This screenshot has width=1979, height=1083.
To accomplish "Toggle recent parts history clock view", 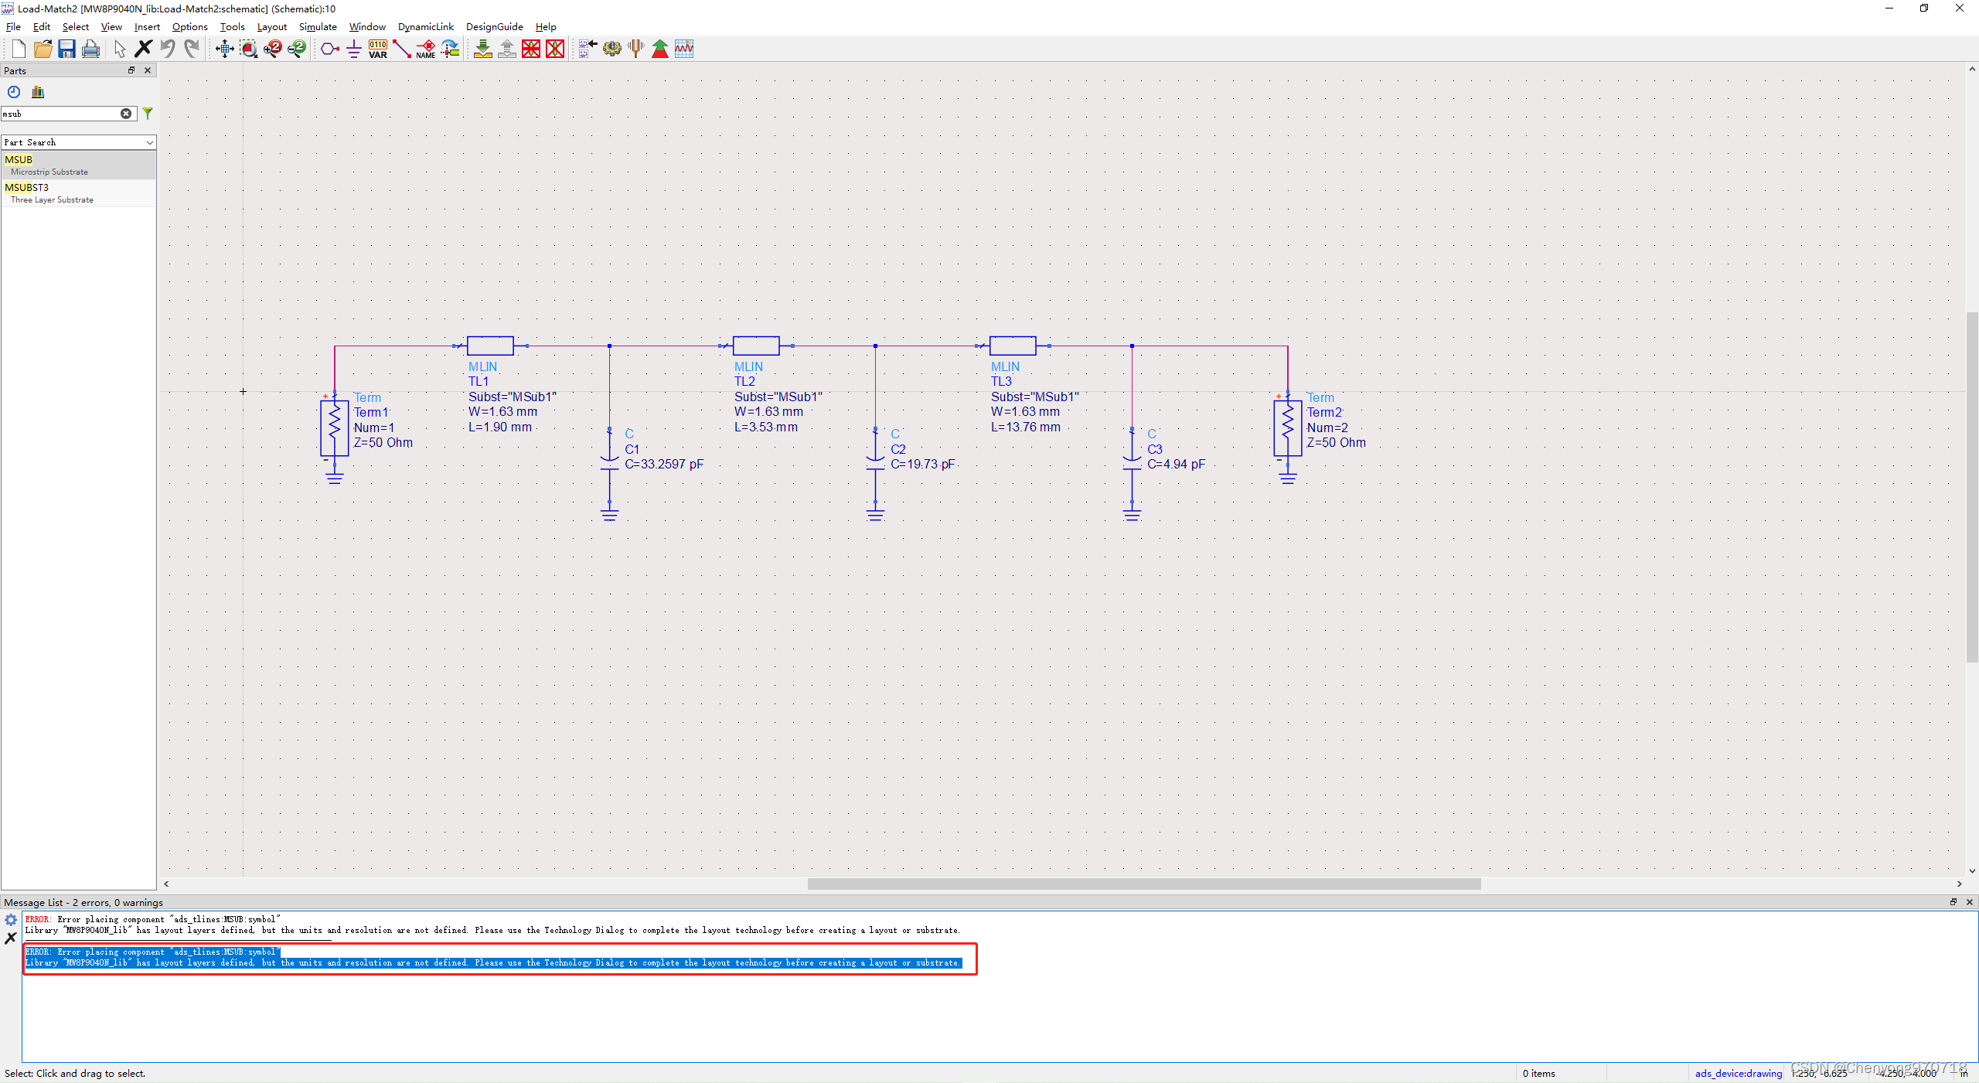I will pos(14,92).
